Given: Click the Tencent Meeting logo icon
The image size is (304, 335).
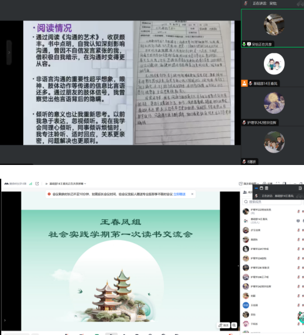Looking at the screenshot, I should click(x=6, y=184).
